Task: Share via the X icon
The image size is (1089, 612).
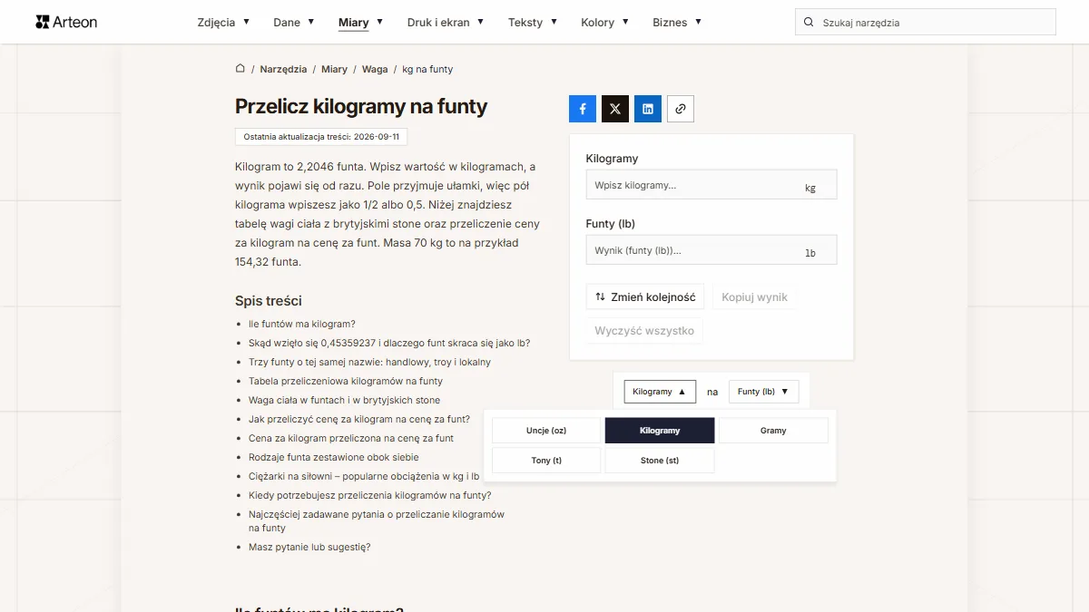Action: tap(615, 109)
